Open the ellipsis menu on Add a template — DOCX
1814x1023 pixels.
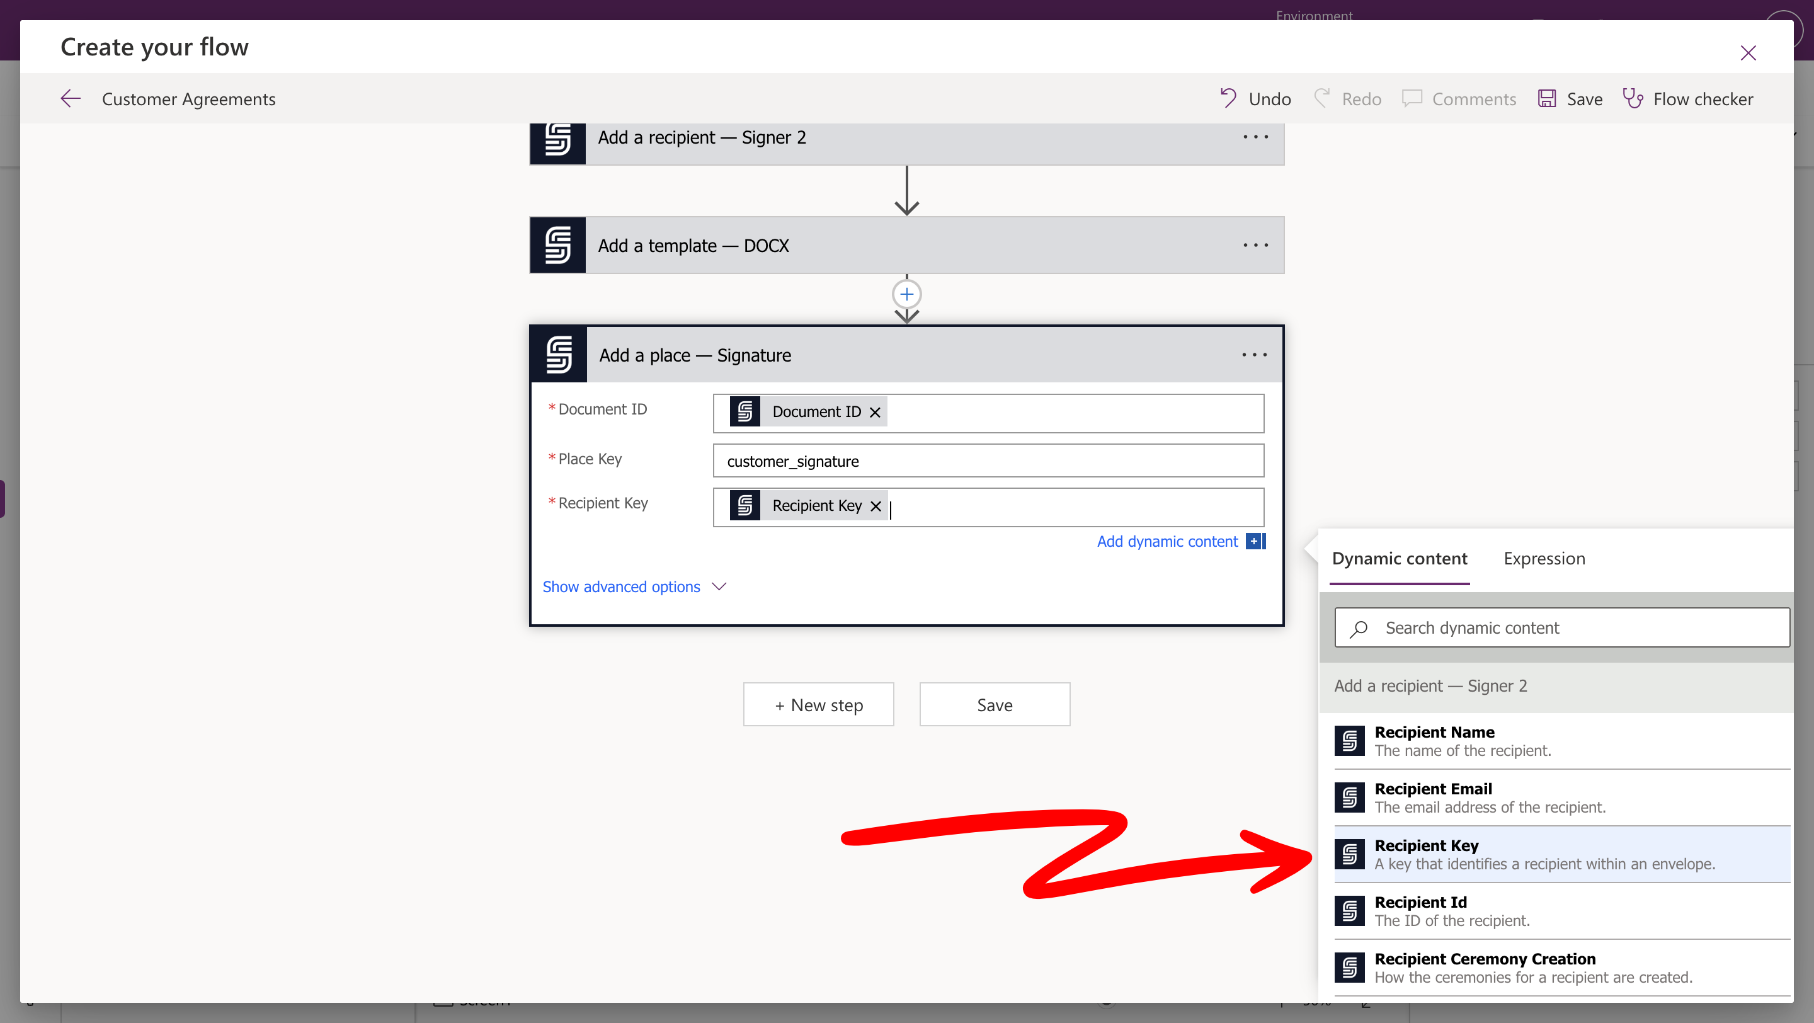pyautogui.click(x=1255, y=246)
